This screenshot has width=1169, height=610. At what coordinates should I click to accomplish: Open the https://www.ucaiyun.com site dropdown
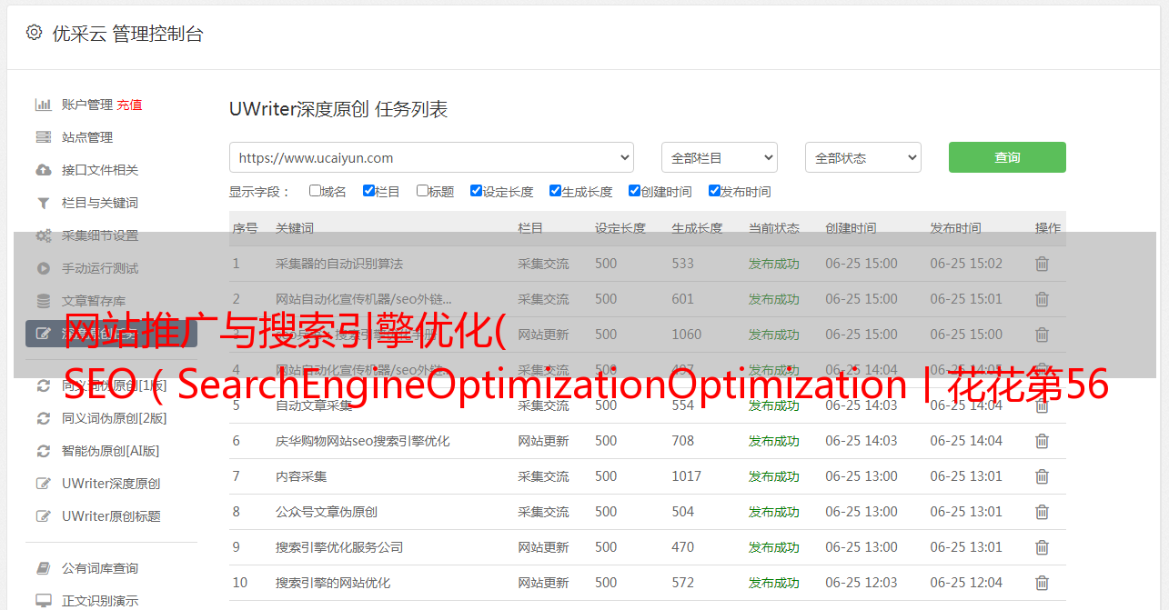431,157
